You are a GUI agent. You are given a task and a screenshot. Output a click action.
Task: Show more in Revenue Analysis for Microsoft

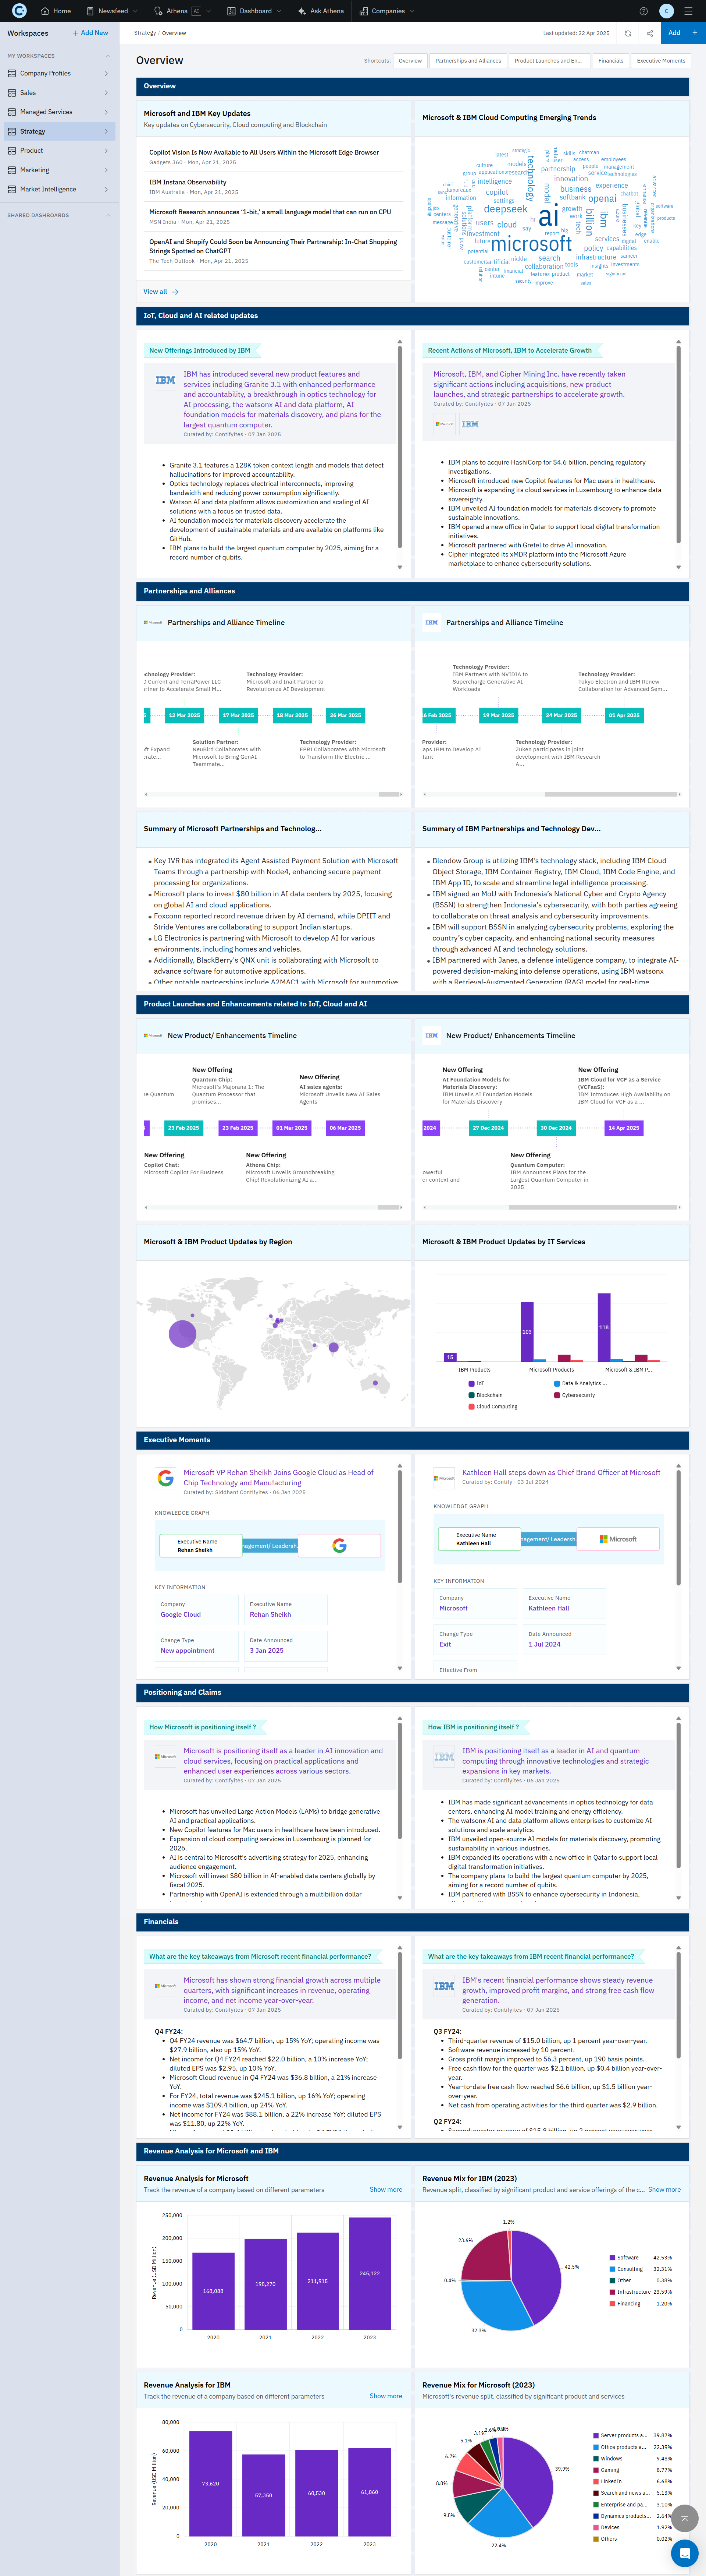(385, 2190)
